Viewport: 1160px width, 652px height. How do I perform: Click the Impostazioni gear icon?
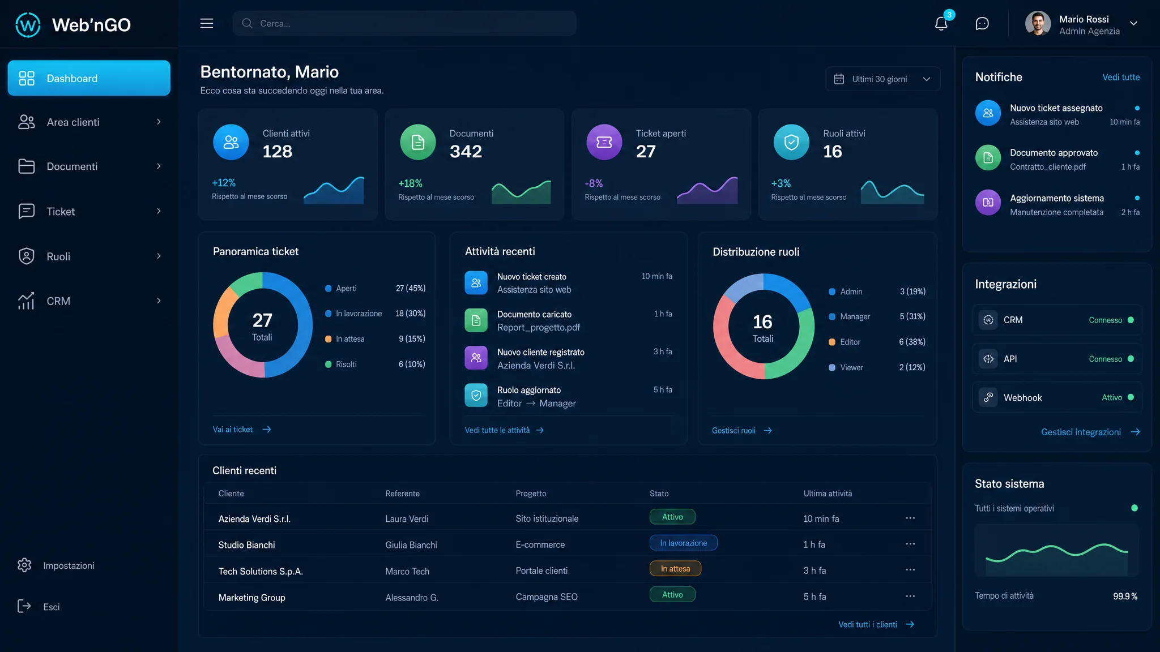coord(24,565)
